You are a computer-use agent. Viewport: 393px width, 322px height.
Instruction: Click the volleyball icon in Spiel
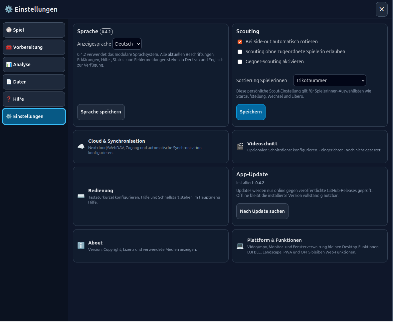click(9, 30)
